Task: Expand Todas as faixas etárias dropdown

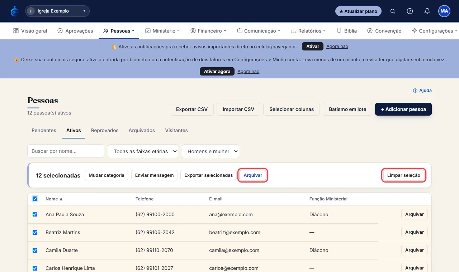Action: 143,151
